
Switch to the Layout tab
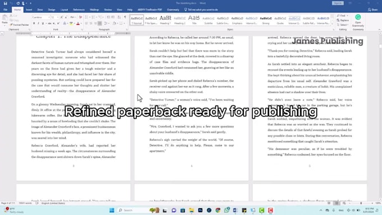pos(64,10)
